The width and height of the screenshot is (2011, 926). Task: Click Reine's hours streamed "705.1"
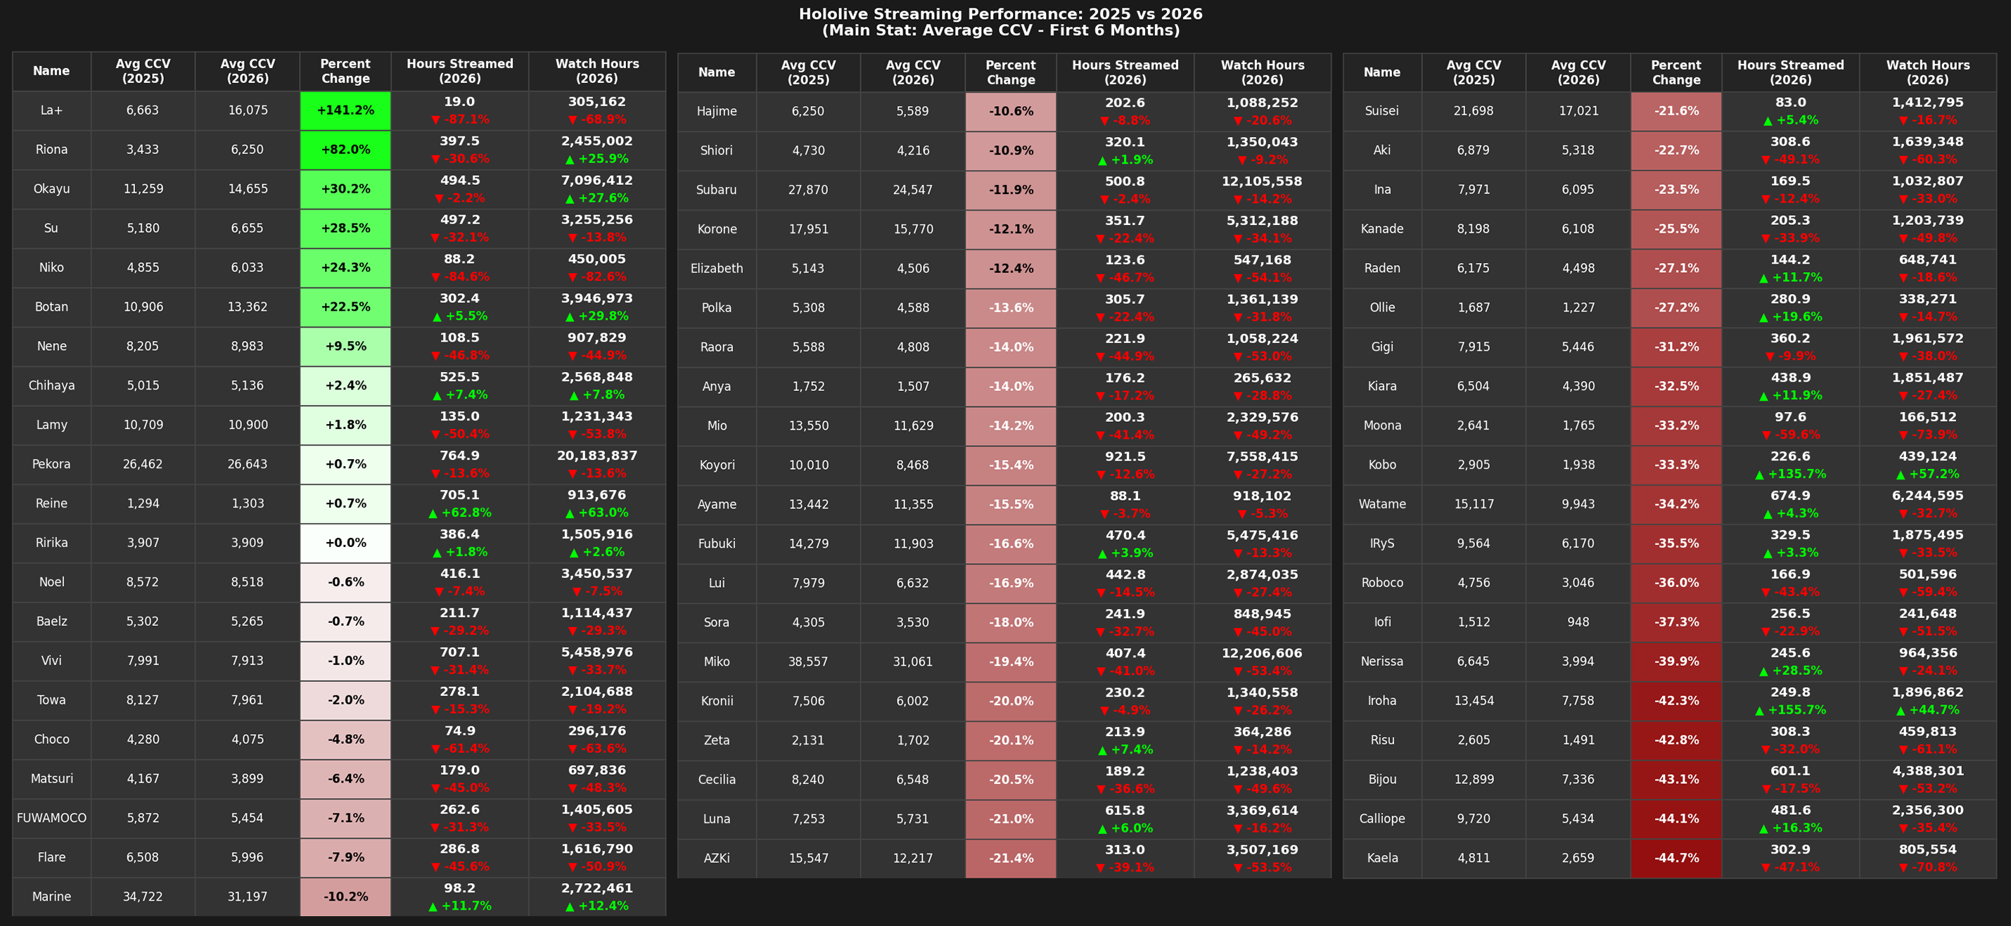(x=460, y=496)
